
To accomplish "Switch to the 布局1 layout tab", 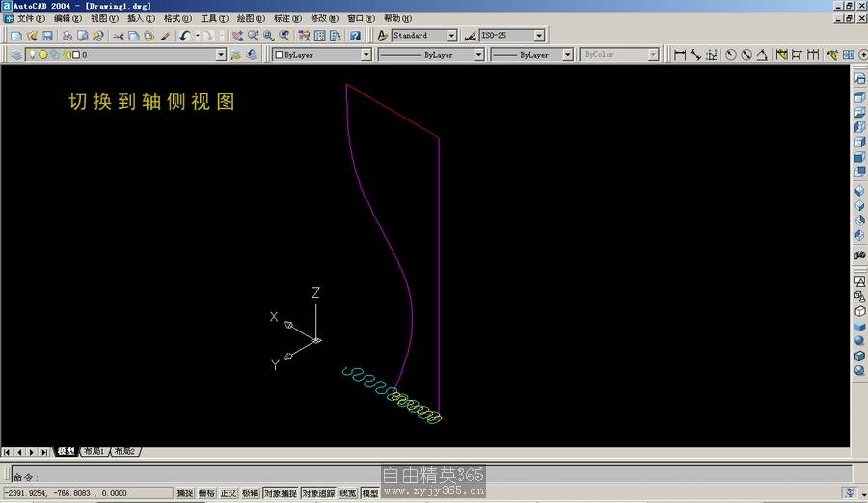I will pyautogui.click(x=95, y=451).
